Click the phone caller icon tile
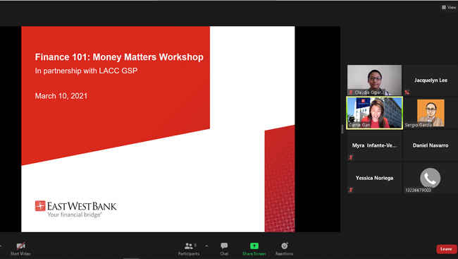 [431, 178]
